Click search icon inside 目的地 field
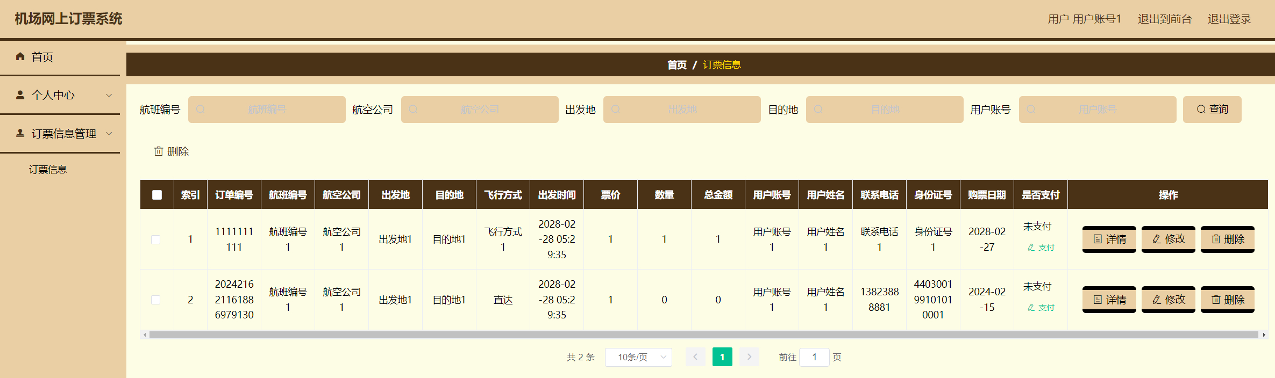The image size is (1275, 378). [x=818, y=110]
